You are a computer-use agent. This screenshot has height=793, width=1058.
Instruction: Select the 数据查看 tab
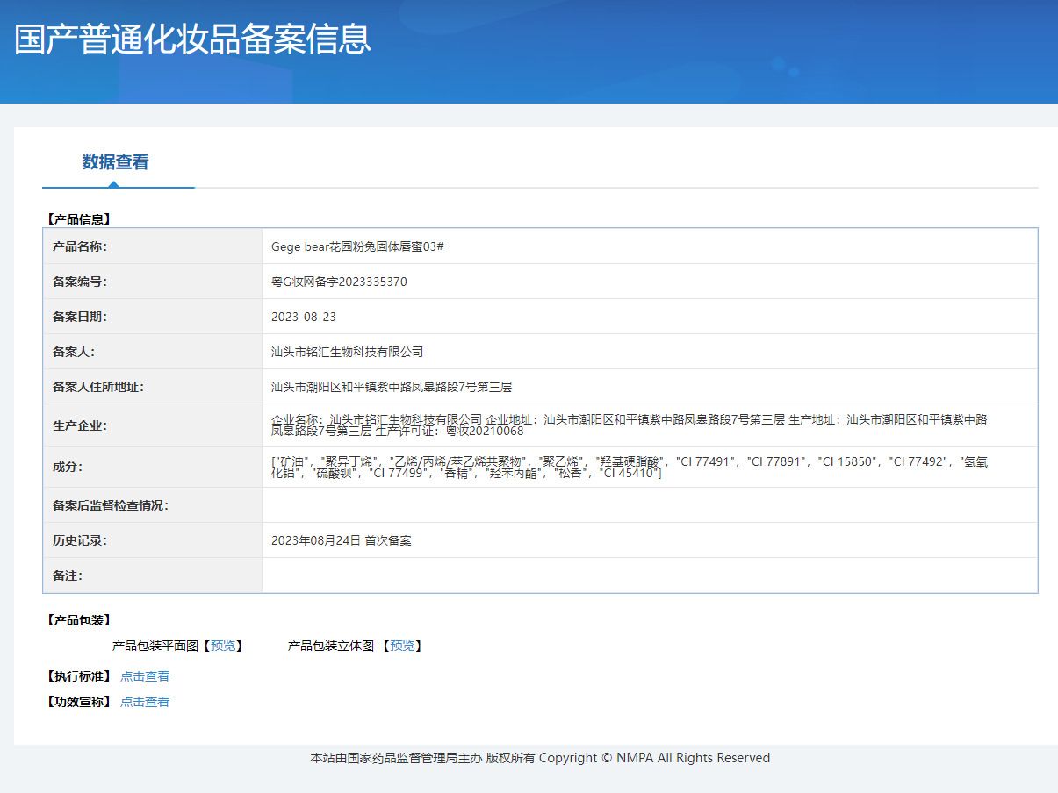[115, 162]
